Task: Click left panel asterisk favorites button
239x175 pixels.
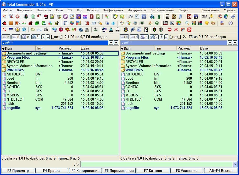Action: click(x=111, y=43)
